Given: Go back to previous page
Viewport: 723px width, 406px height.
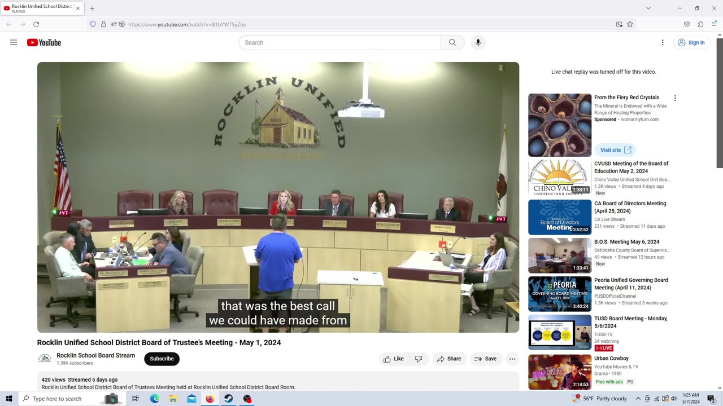Looking at the screenshot, I should click(x=9, y=24).
